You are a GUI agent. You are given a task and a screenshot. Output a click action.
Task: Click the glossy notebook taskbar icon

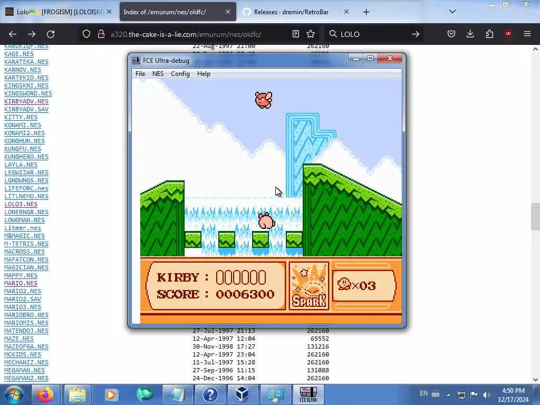177,394
